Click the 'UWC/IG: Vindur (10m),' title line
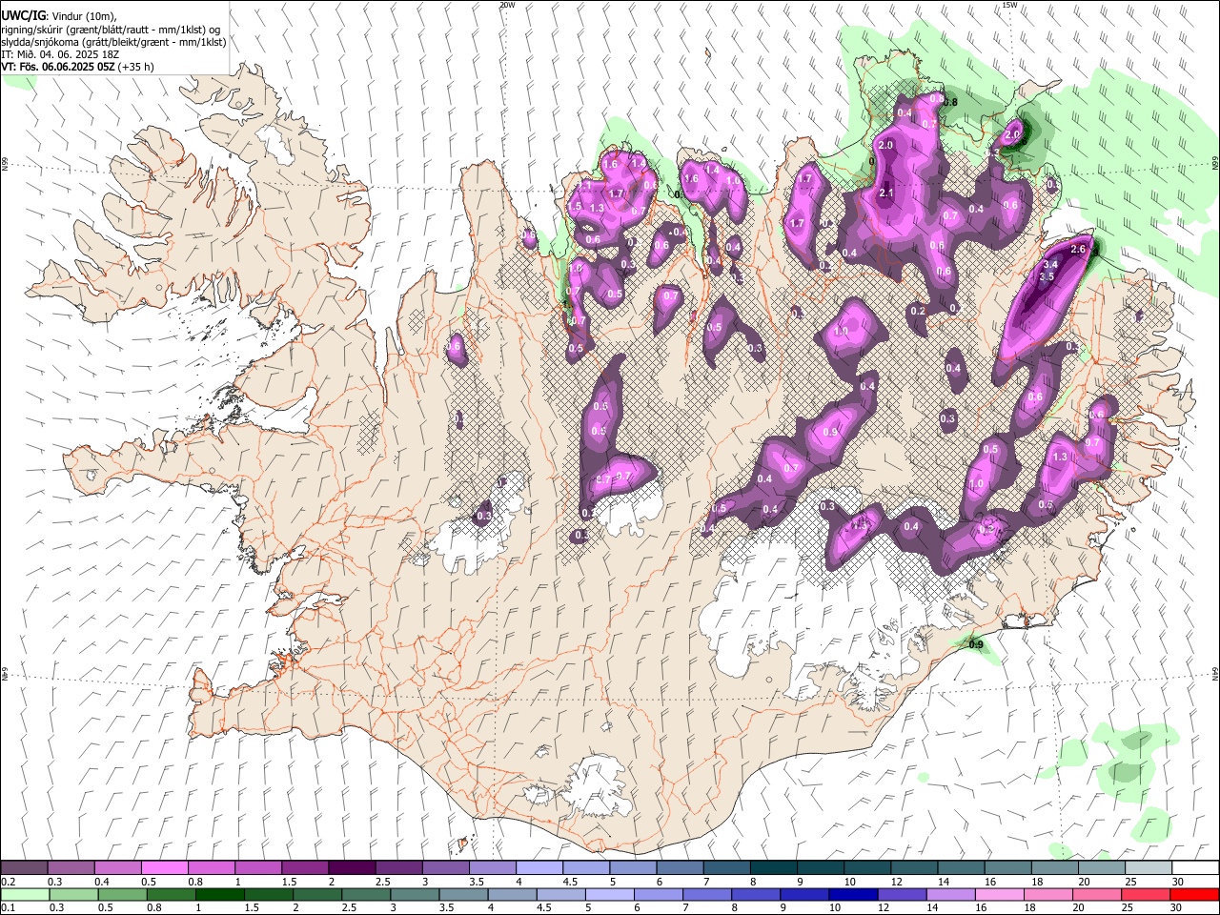Image resolution: width=1220 pixels, height=915 pixels. tap(59, 17)
